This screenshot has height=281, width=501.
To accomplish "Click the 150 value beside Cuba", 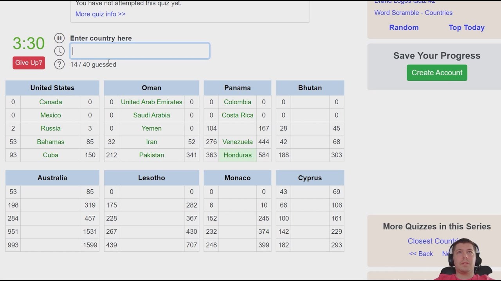I will (x=90, y=155).
